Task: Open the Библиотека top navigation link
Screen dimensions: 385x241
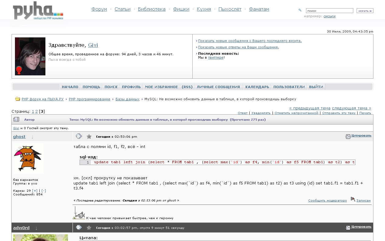Action: (x=152, y=9)
